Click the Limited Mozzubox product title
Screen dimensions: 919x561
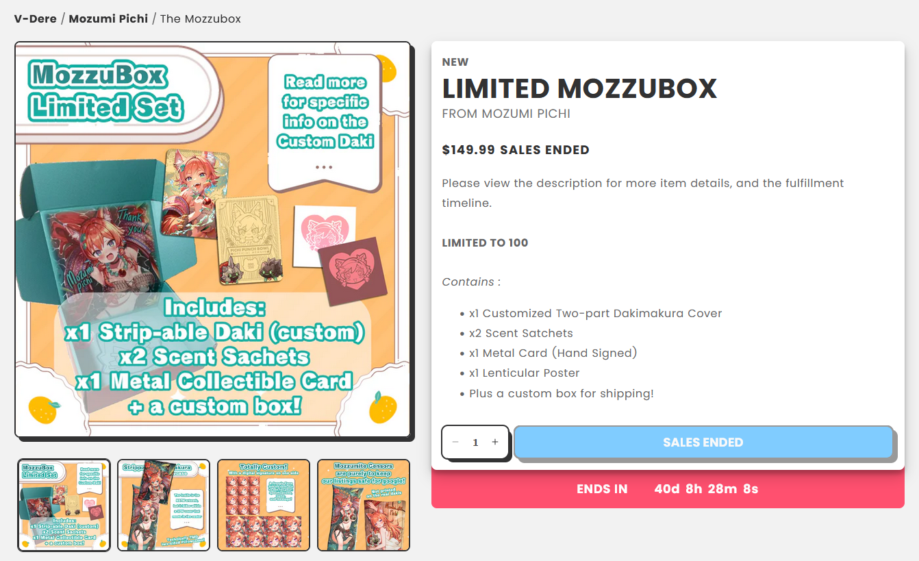579,88
